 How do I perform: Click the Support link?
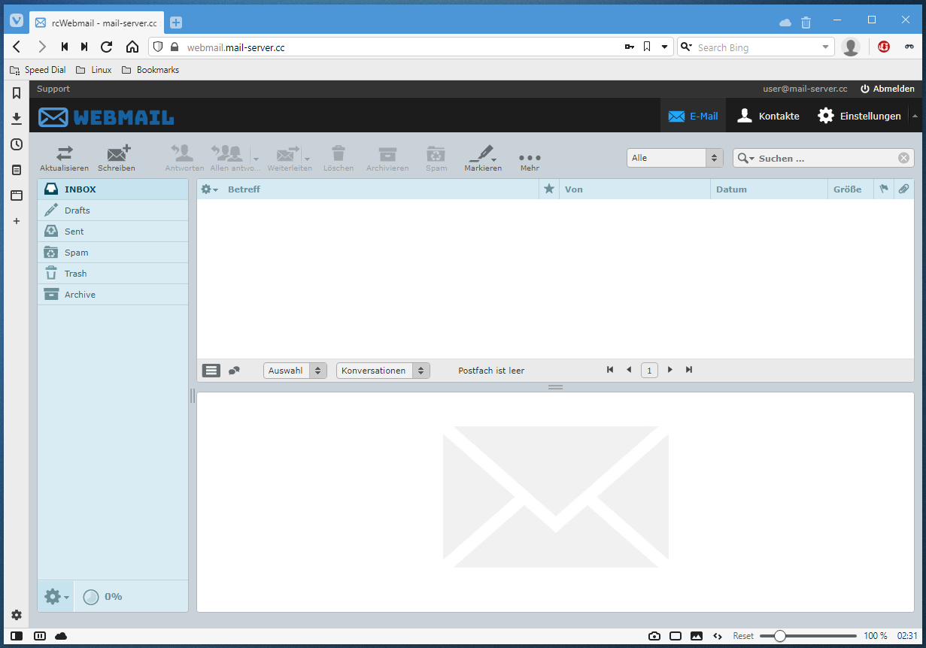(x=53, y=89)
